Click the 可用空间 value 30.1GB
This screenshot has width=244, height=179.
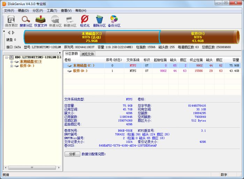(201, 109)
